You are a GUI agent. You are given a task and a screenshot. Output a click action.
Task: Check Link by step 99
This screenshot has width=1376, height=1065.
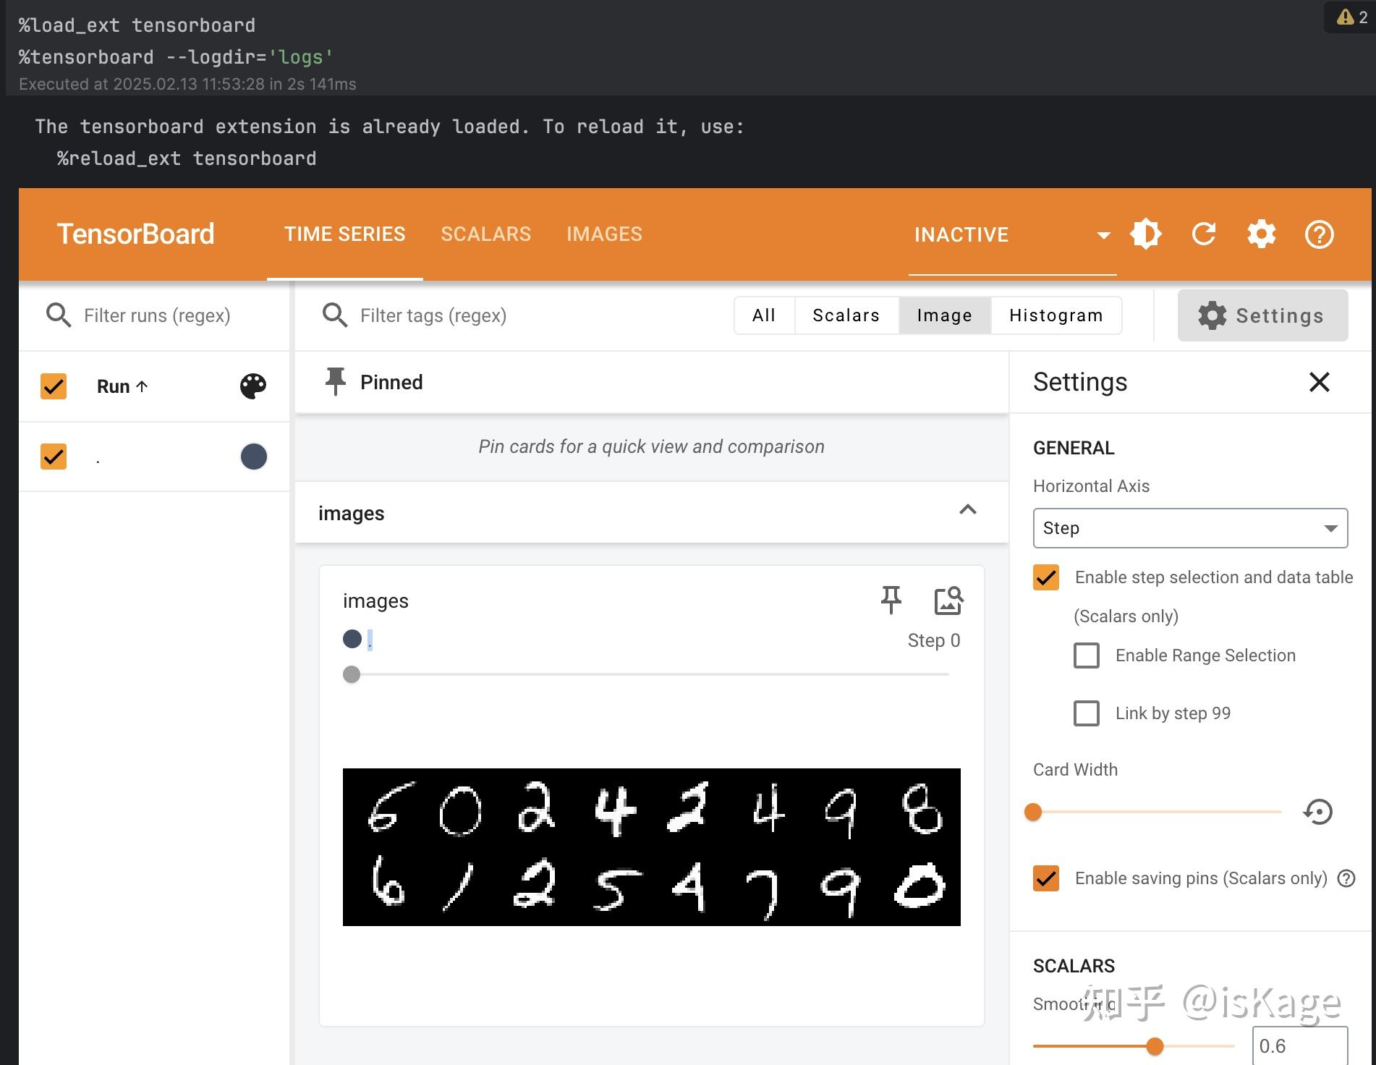point(1085,713)
